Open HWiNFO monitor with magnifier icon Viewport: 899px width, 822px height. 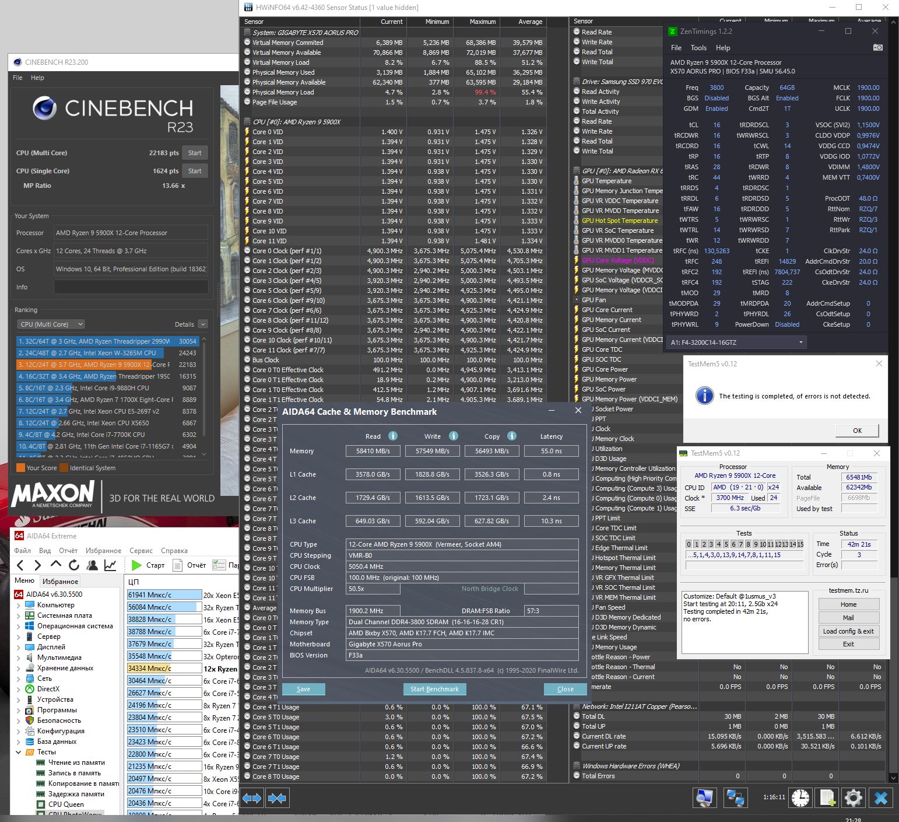(x=705, y=797)
